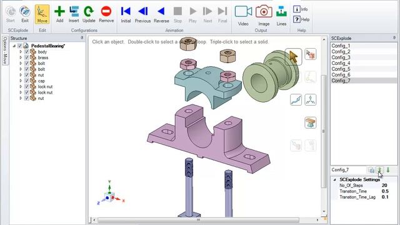Viewport: 400px width, 225px height.
Task: Play the animation in Reverse
Action: coord(161,15)
